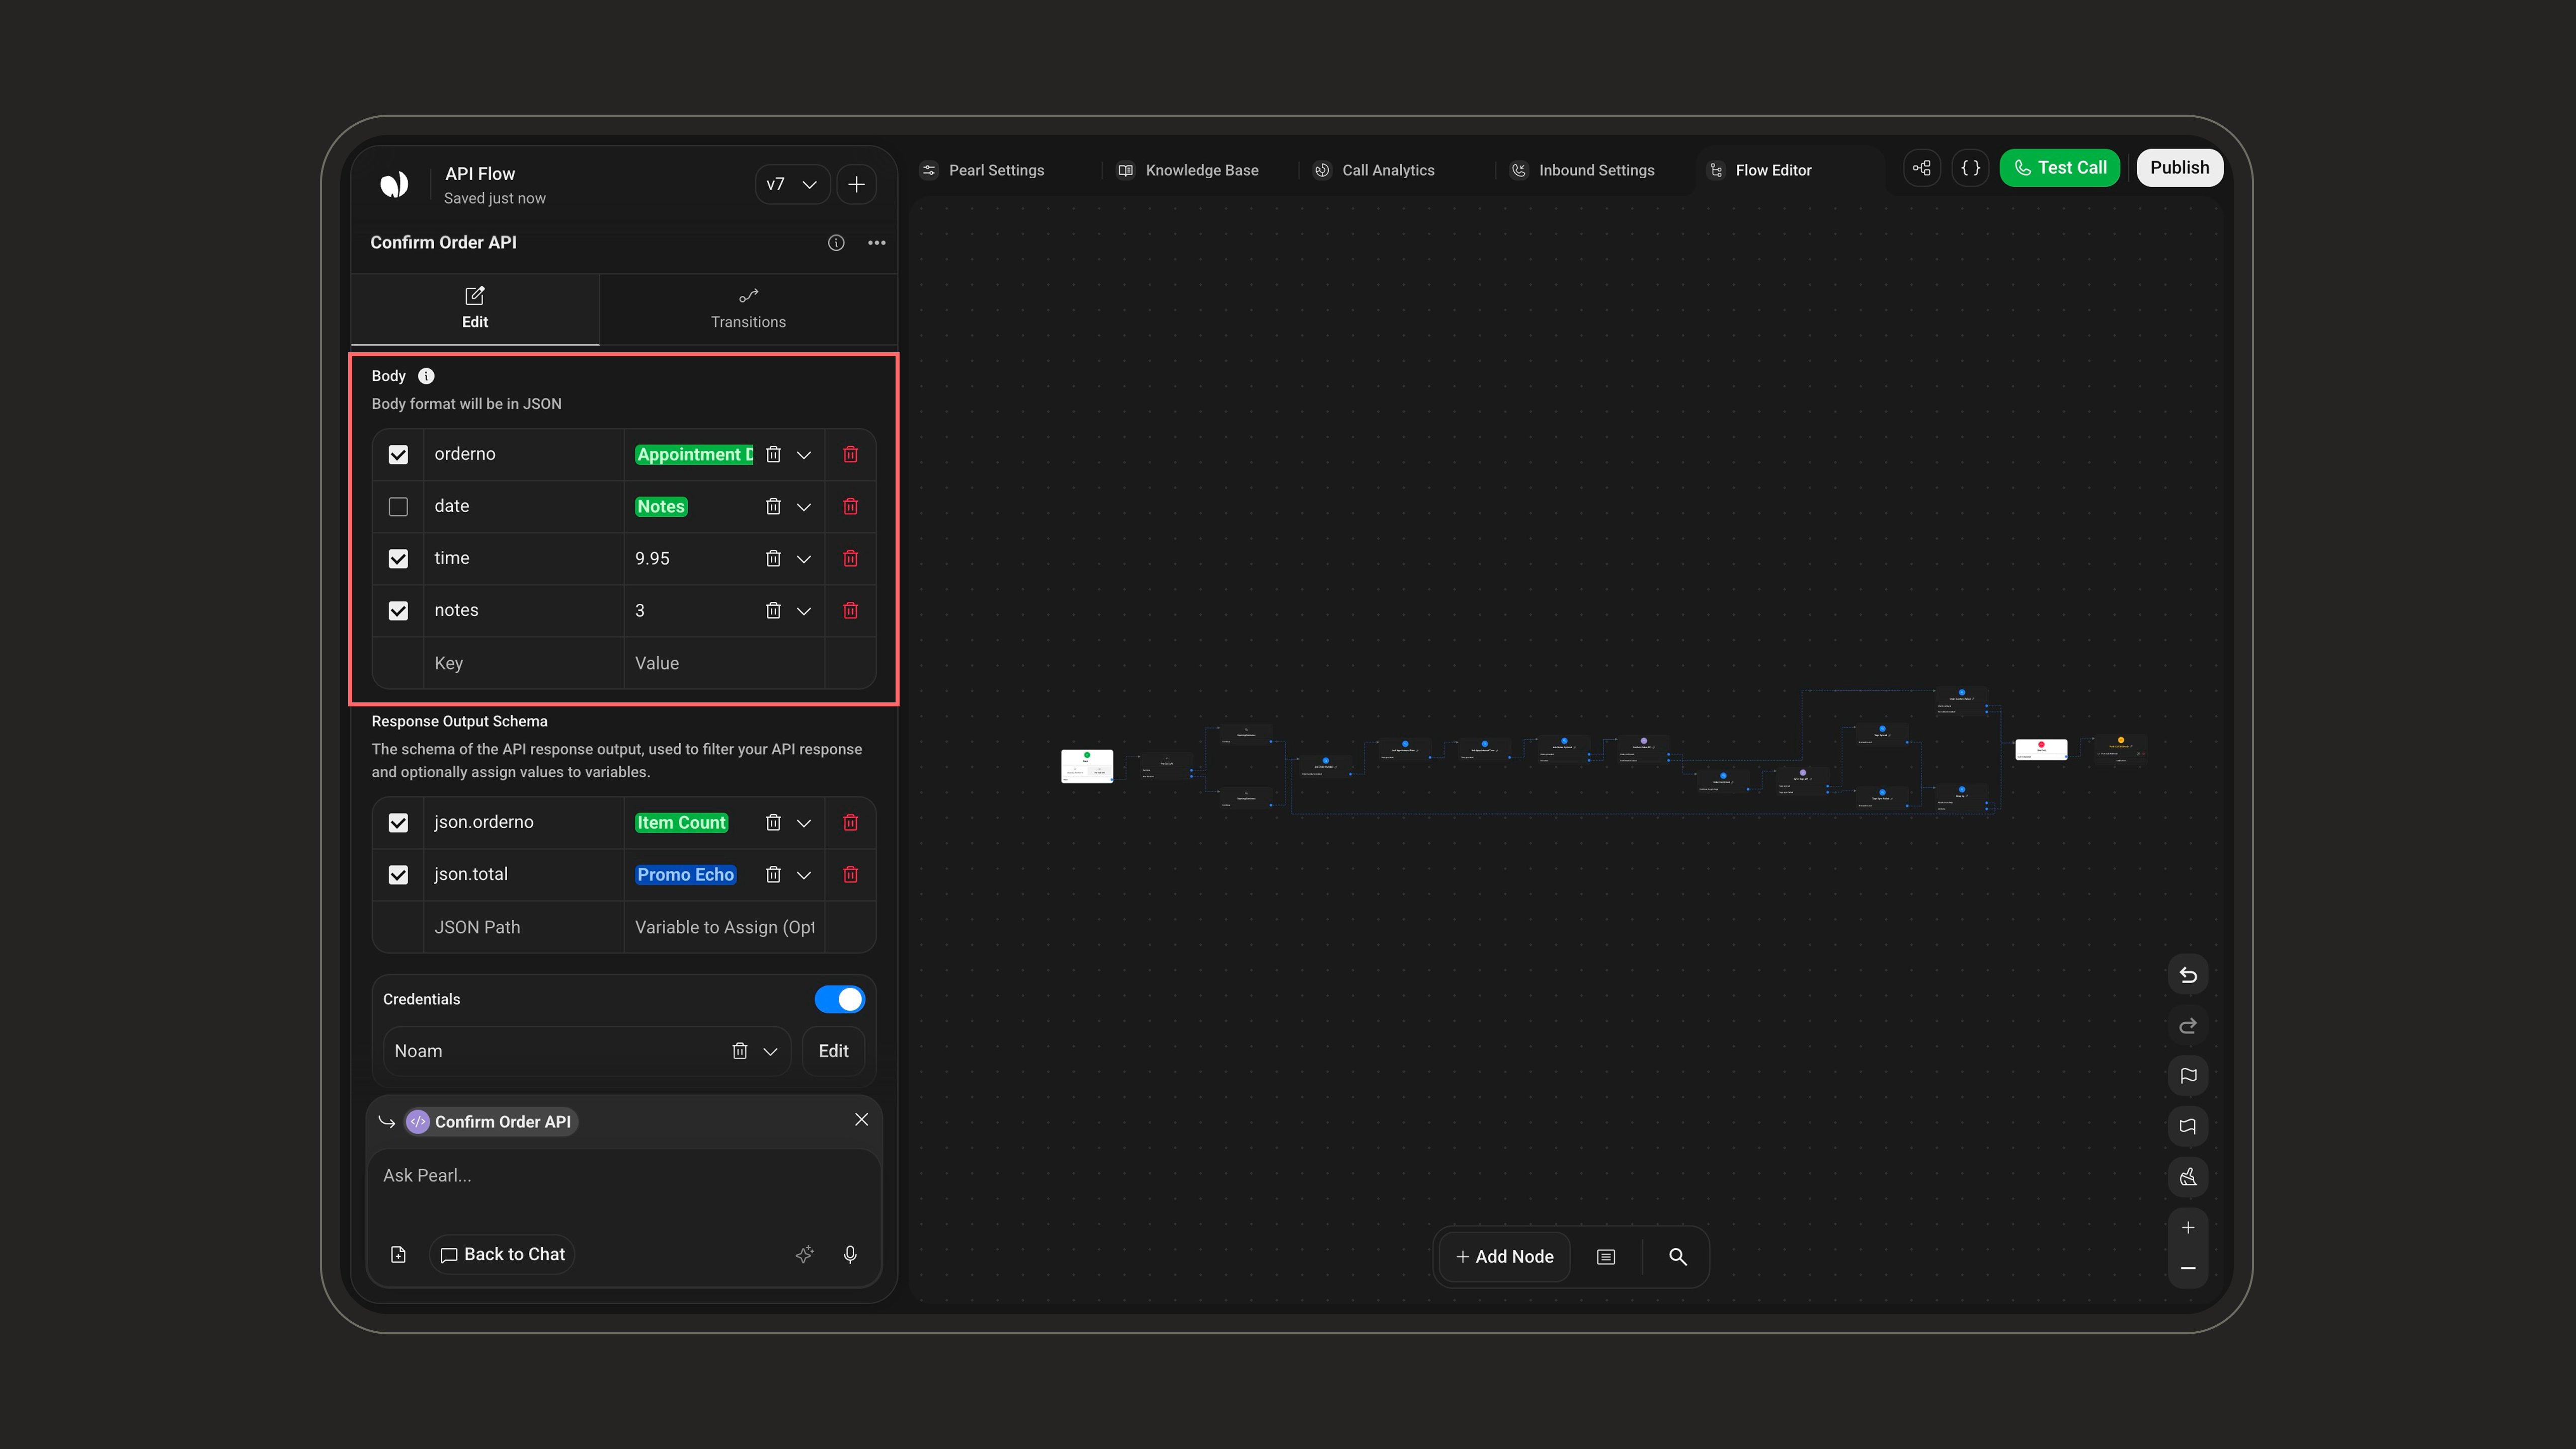
Task: Search nodes with the magnifier icon
Action: click(x=1678, y=1257)
